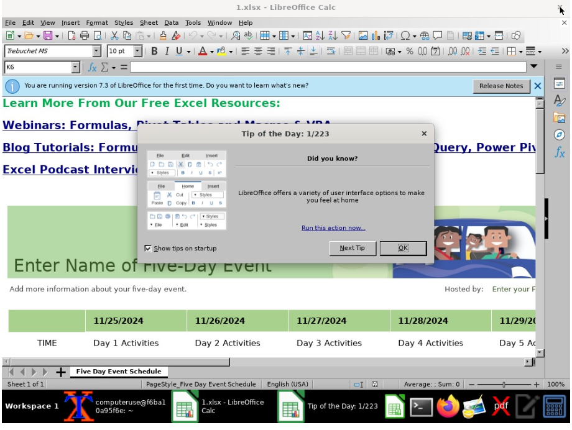
Task: Click the Next Tip button
Action: pyautogui.click(x=353, y=249)
